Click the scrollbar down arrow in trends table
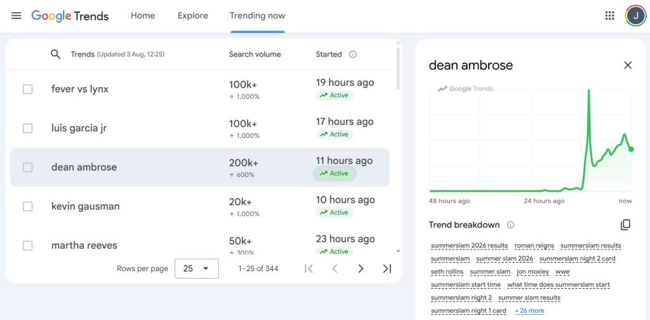650x320 pixels. click(x=398, y=251)
